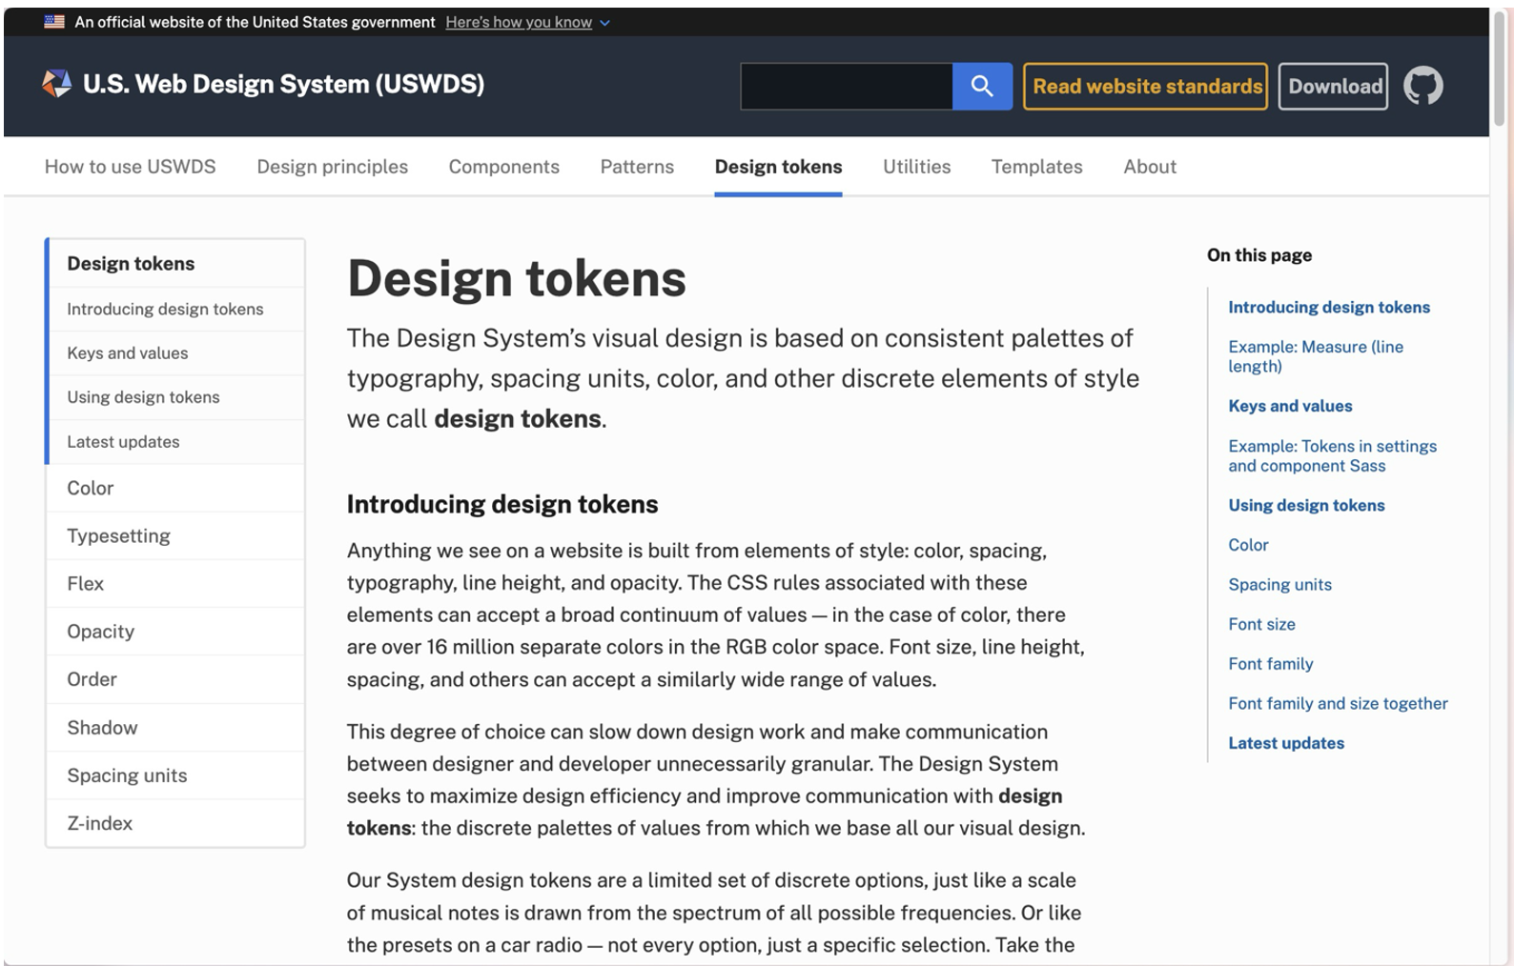Jump to Example: Measure (line length)
Screen dimensions: 1514x966
click(1316, 356)
